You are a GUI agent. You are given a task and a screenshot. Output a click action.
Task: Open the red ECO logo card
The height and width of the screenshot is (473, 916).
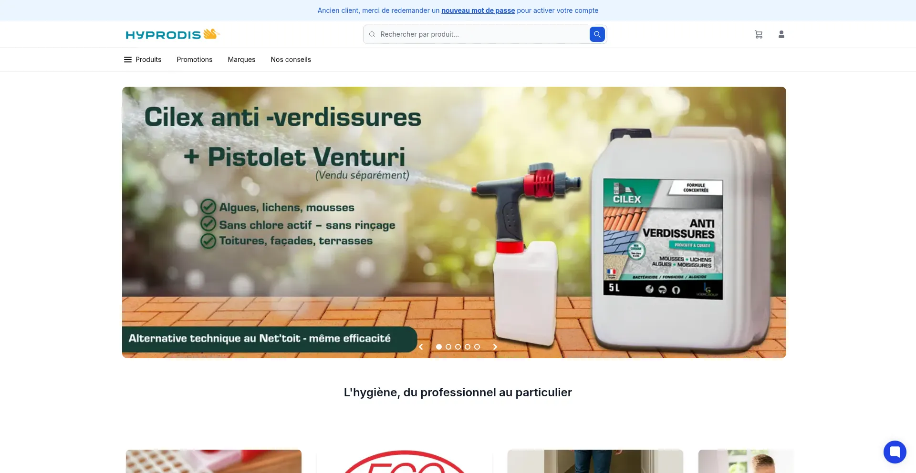tap(405, 461)
